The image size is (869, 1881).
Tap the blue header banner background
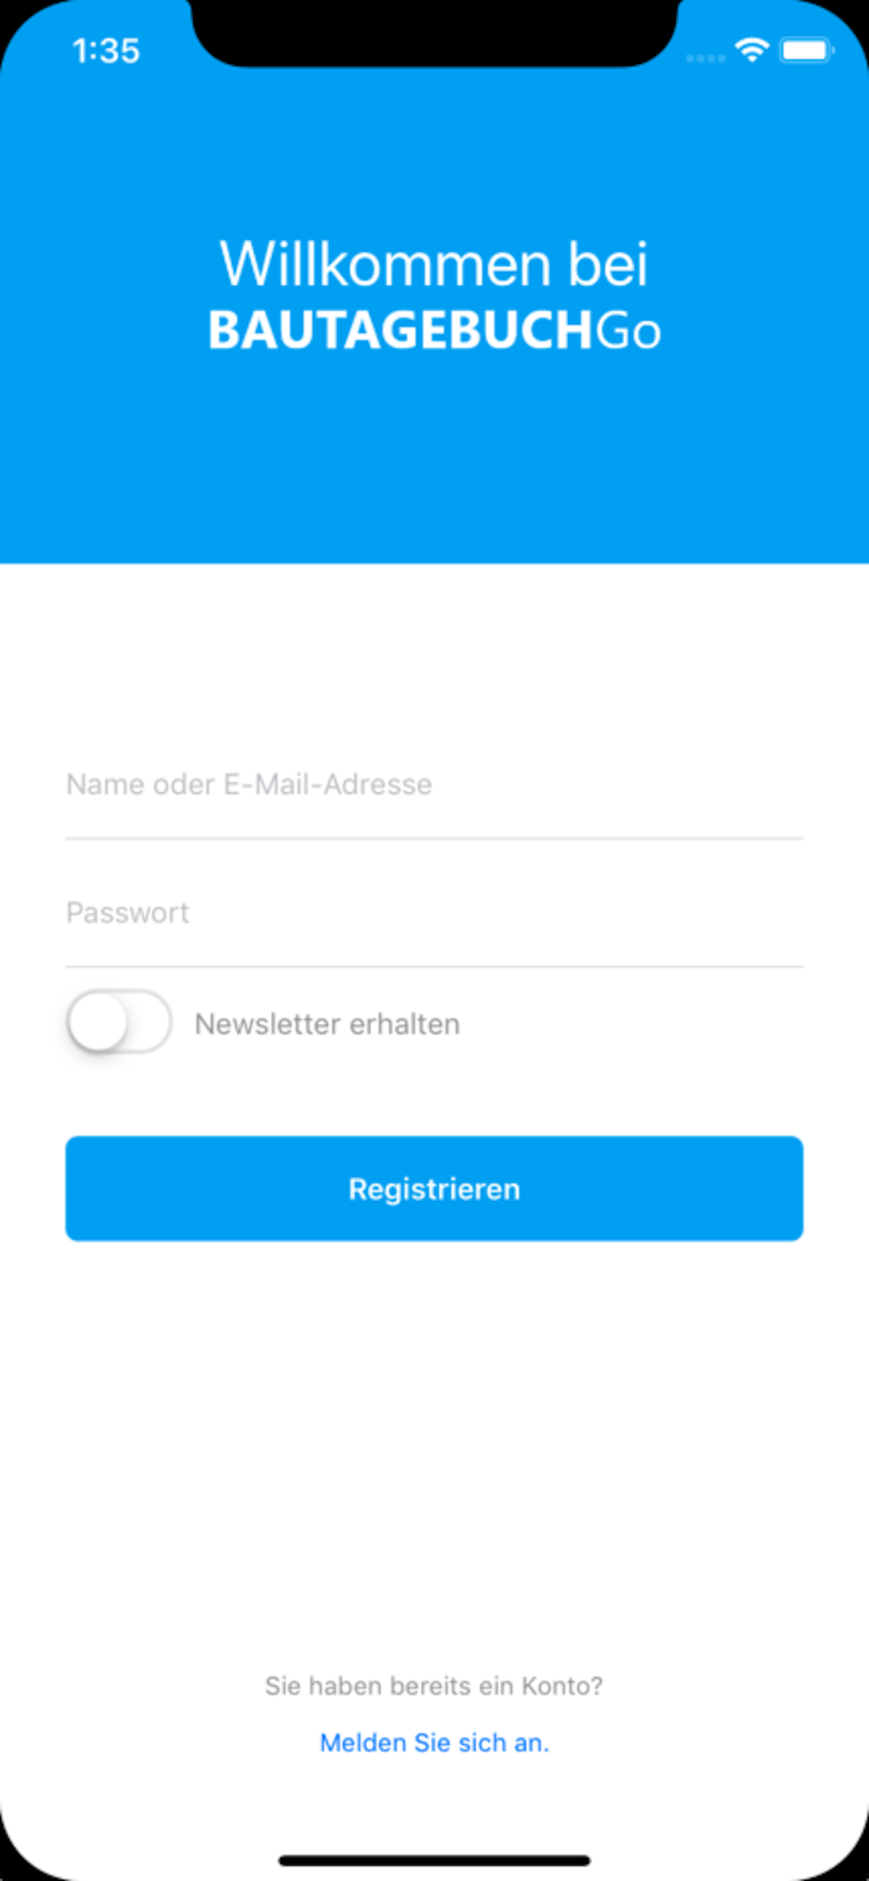pyautogui.click(x=434, y=461)
